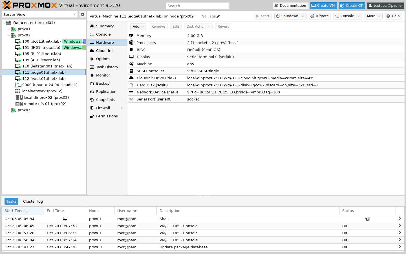Click the CloudInit Drive cloud icon
Viewport: 406px width, 254px height.
click(x=131, y=78)
